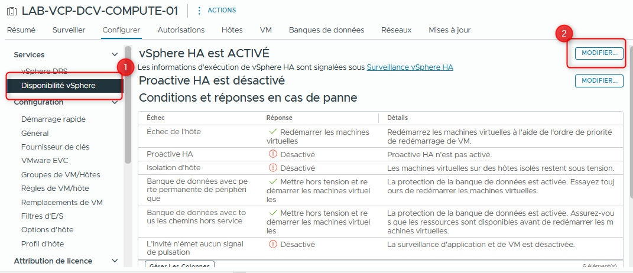Click the warning icon in the signal de pulsation row

272,245
